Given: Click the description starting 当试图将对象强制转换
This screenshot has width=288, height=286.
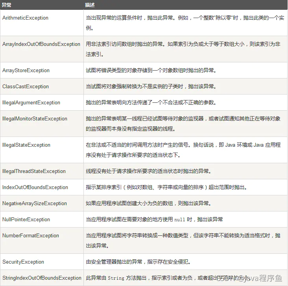Looking at the screenshot, I should 151,86.
